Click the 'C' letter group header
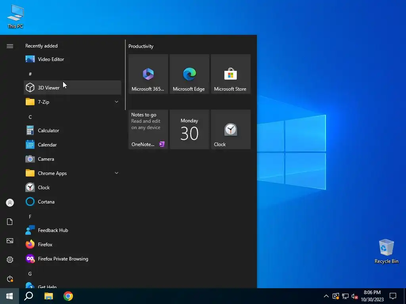Image resolution: width=406 pixels, height=304 pixels. [30, 117]
